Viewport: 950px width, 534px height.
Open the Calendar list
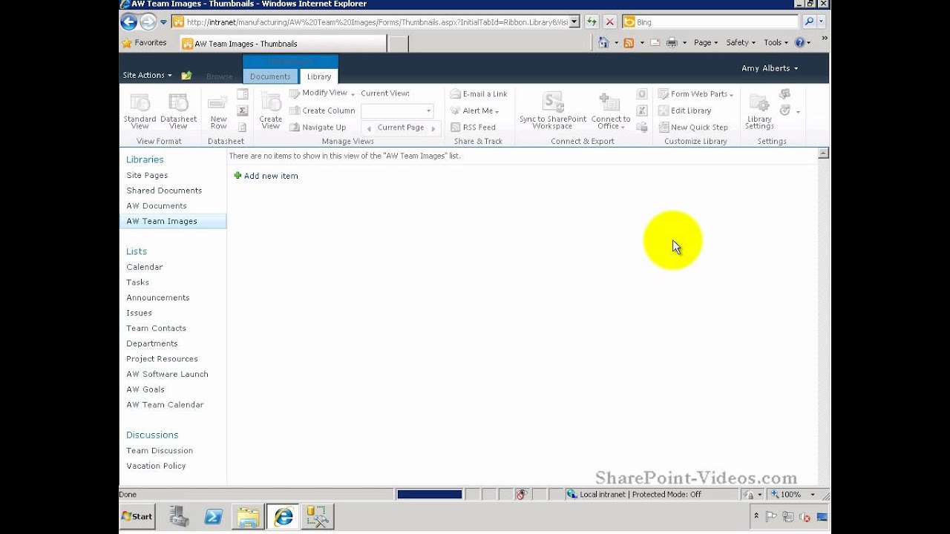[x=144, y=267]
